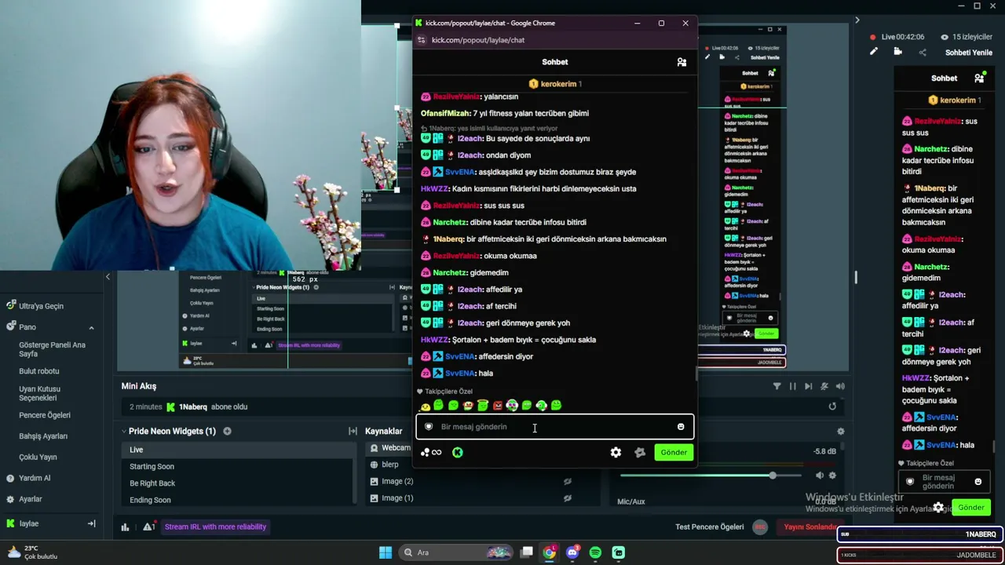Click Yayını Sonlandır to end stream
1005x565 pixels.
[x=809, y=527]
